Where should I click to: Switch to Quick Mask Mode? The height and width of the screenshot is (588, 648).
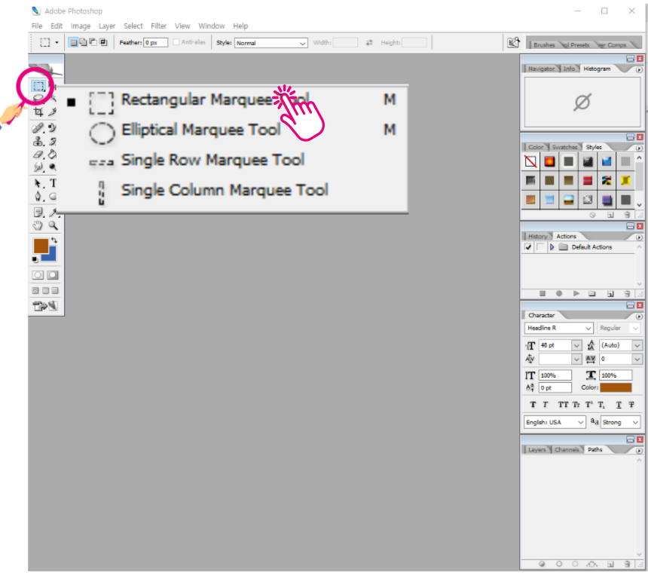(53, 275)
